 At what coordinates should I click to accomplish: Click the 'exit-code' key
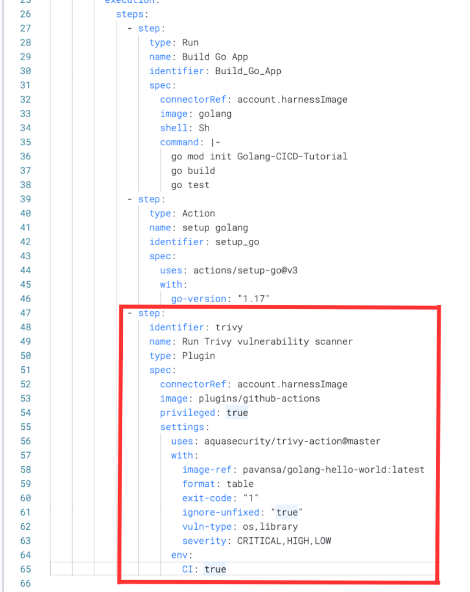[x=207, y=499]
